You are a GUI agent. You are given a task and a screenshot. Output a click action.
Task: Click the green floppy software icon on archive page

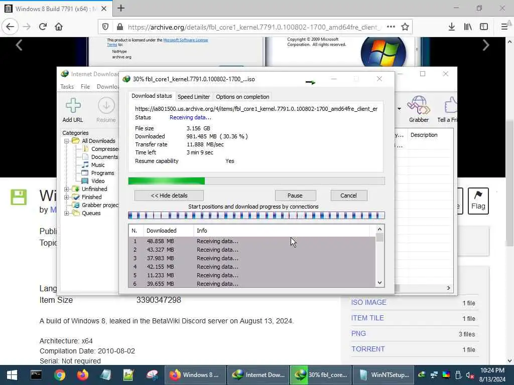(19, 197)
